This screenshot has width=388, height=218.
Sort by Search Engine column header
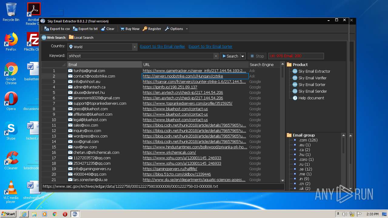(x=264, y=64)
